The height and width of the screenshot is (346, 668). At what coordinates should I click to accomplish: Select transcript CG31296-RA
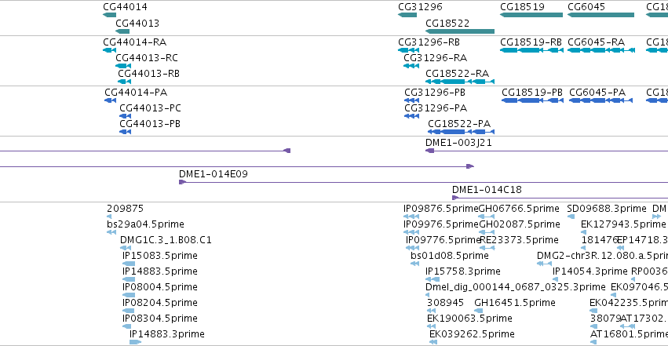(x=411, y=66)
